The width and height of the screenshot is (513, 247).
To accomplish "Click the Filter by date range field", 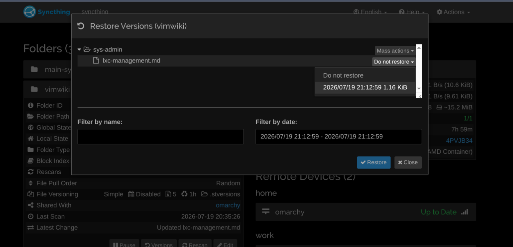I will point(339,137).
